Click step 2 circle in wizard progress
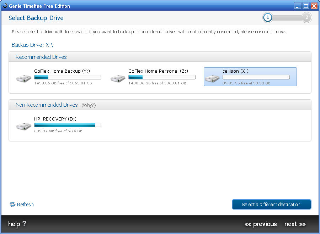The width and height of the screenshot is (320, 234). coord(306,17)
